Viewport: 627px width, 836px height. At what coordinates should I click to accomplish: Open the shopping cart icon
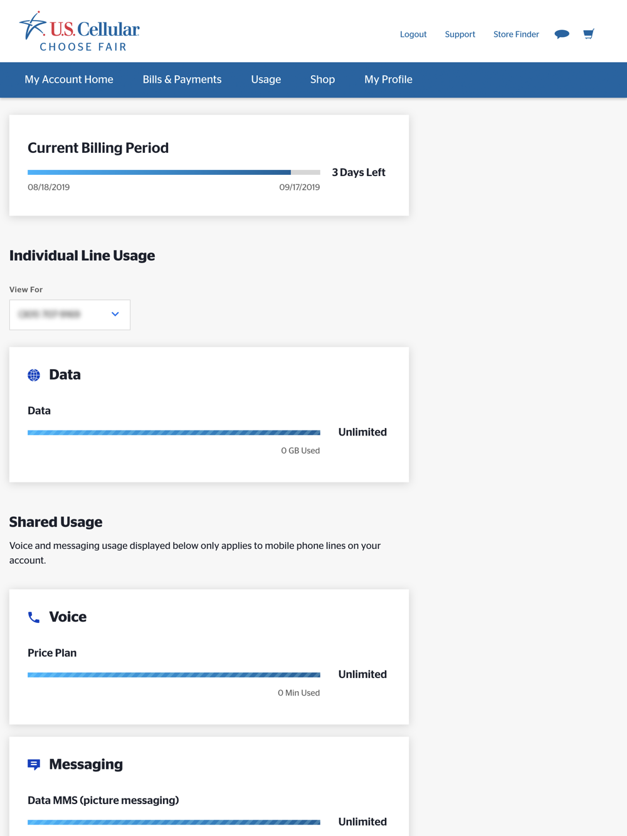pos(588,34)
